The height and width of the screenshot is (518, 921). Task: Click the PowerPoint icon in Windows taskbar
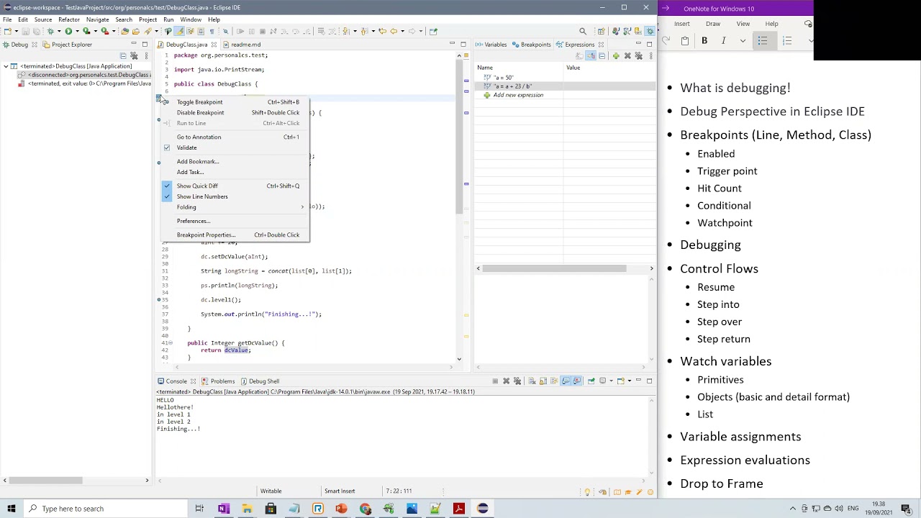click(341, 509)
